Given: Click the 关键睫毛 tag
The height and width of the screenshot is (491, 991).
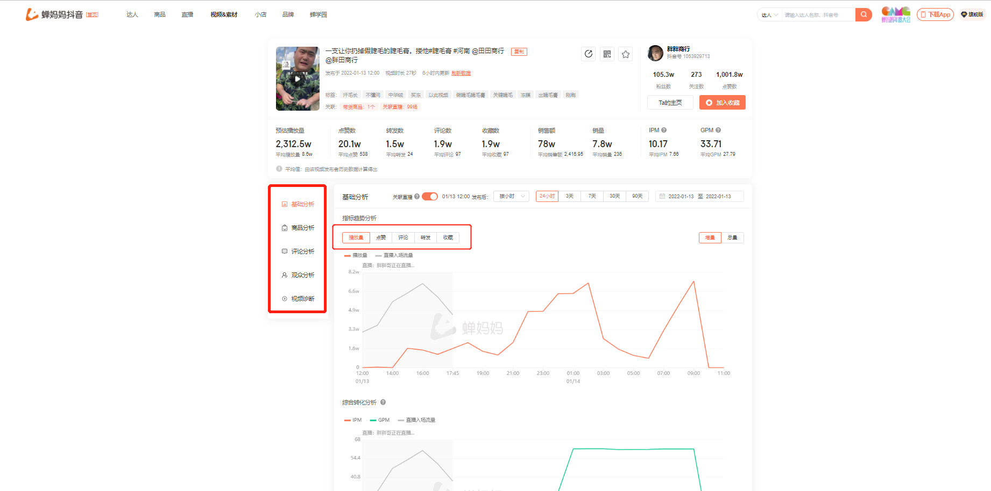Looking at the screenshot, I should (503, 95).
